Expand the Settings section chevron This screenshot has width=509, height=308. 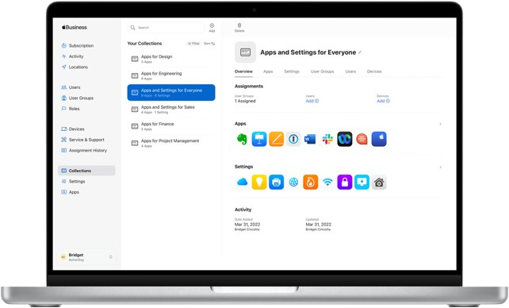(441, 167)
